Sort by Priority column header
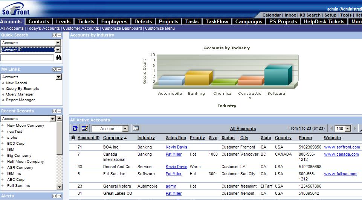The image size is (362, 200). pyautogui.click(x=197, y=138)
